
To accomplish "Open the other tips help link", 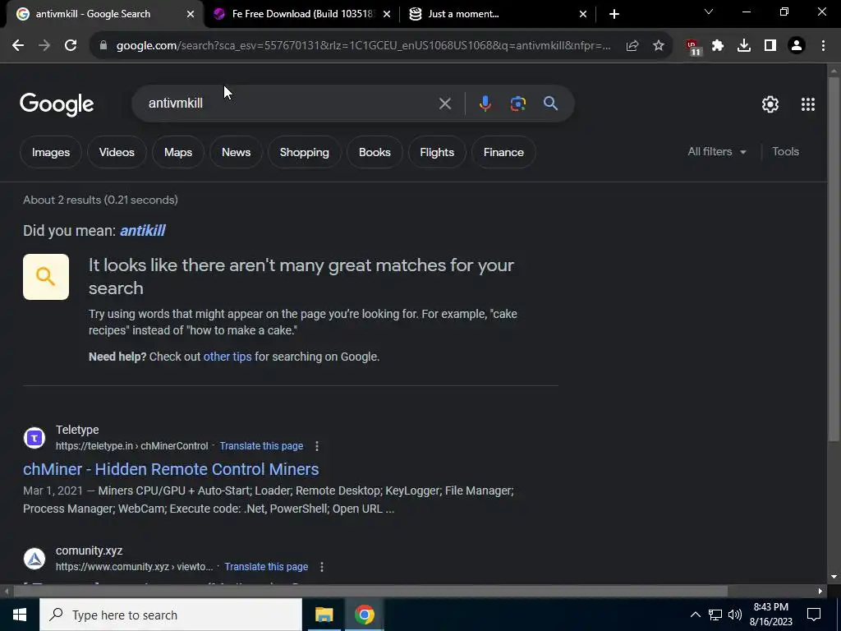I will click(227, 357).
